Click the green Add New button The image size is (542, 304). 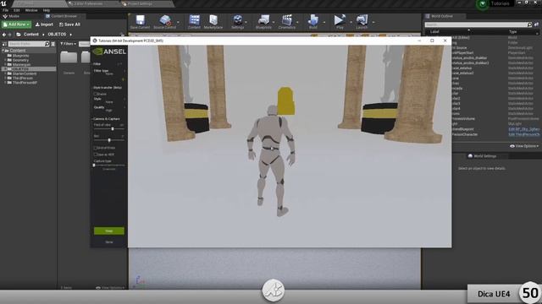click(16, 24)
